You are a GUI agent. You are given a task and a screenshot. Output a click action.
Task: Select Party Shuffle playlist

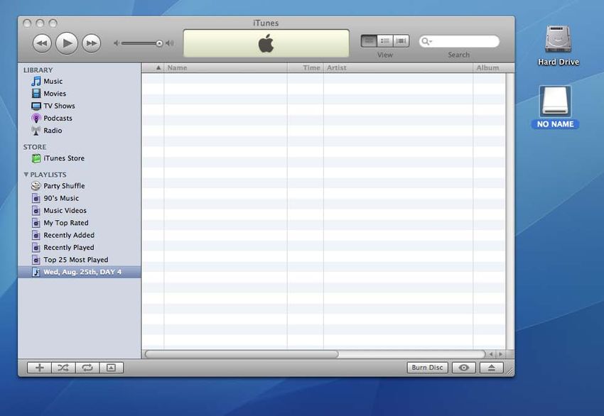(x=79, y=186)
